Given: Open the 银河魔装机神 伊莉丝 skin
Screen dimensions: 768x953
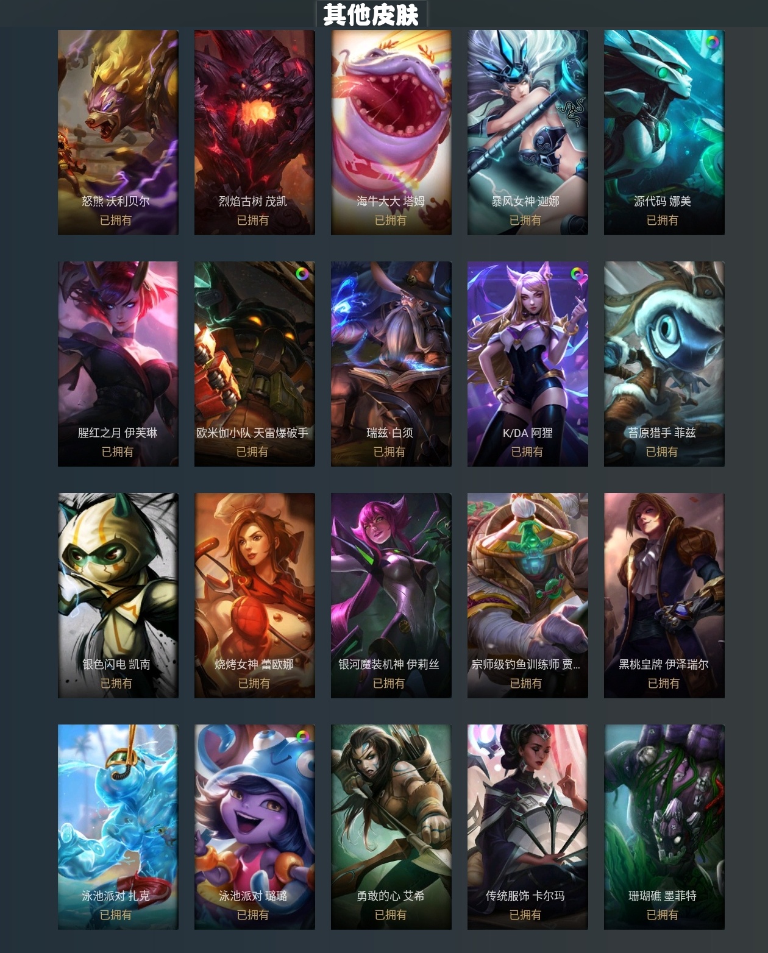Looking at the screenshot, I should coord(391,595).
